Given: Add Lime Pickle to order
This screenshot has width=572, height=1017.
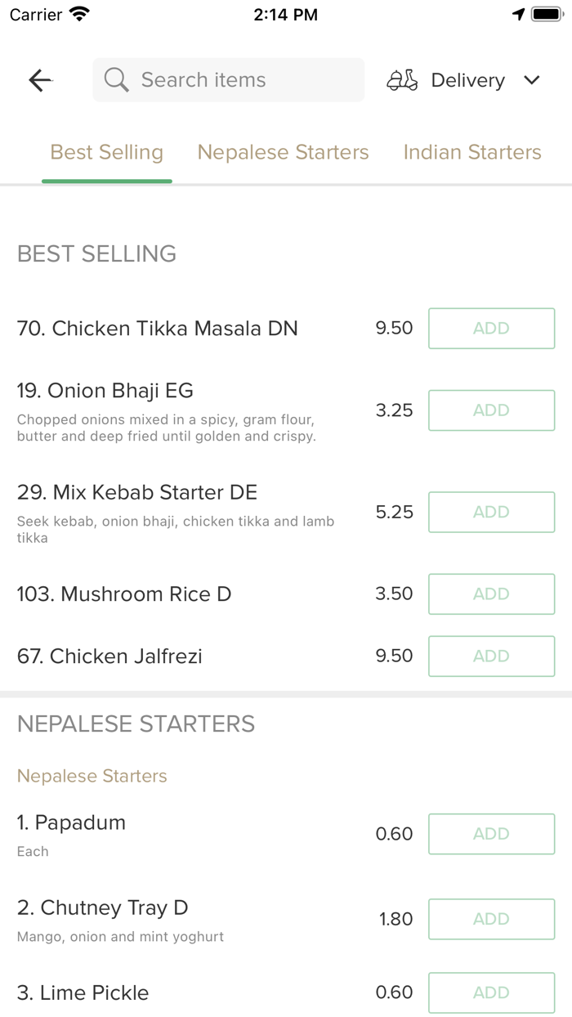Looking at the screenshot, I should pyautogui.click(x=492, y=992).
